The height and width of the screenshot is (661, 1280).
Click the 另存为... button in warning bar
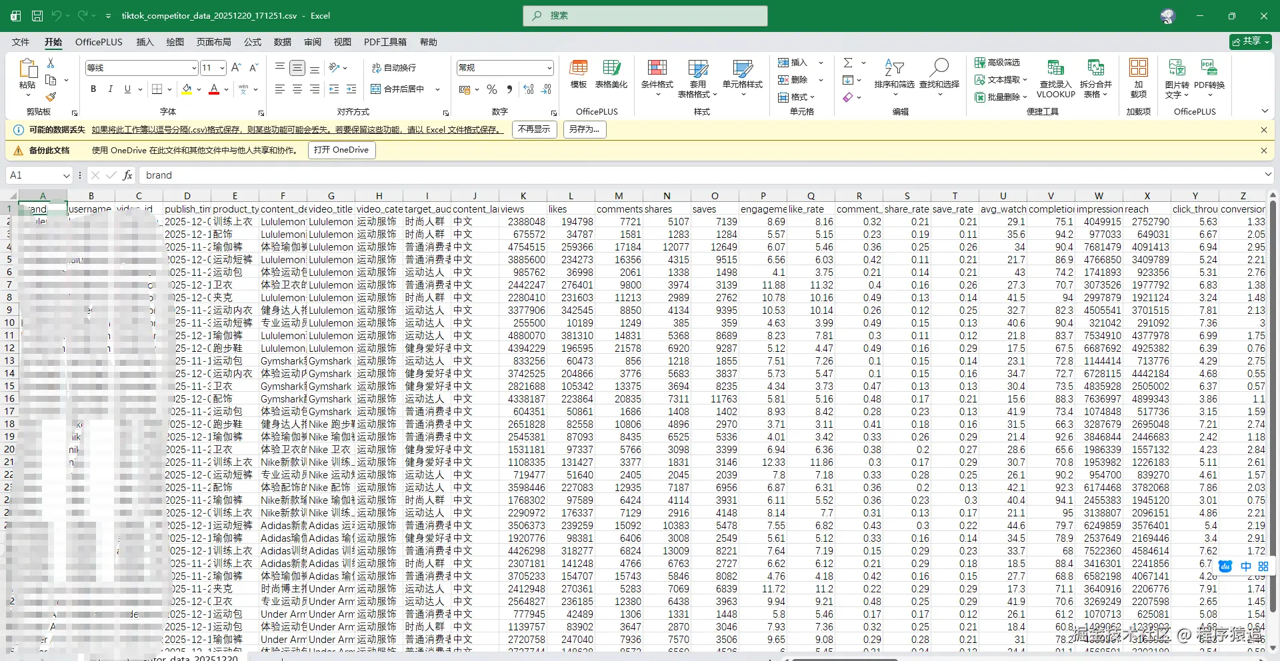[584, 129]
